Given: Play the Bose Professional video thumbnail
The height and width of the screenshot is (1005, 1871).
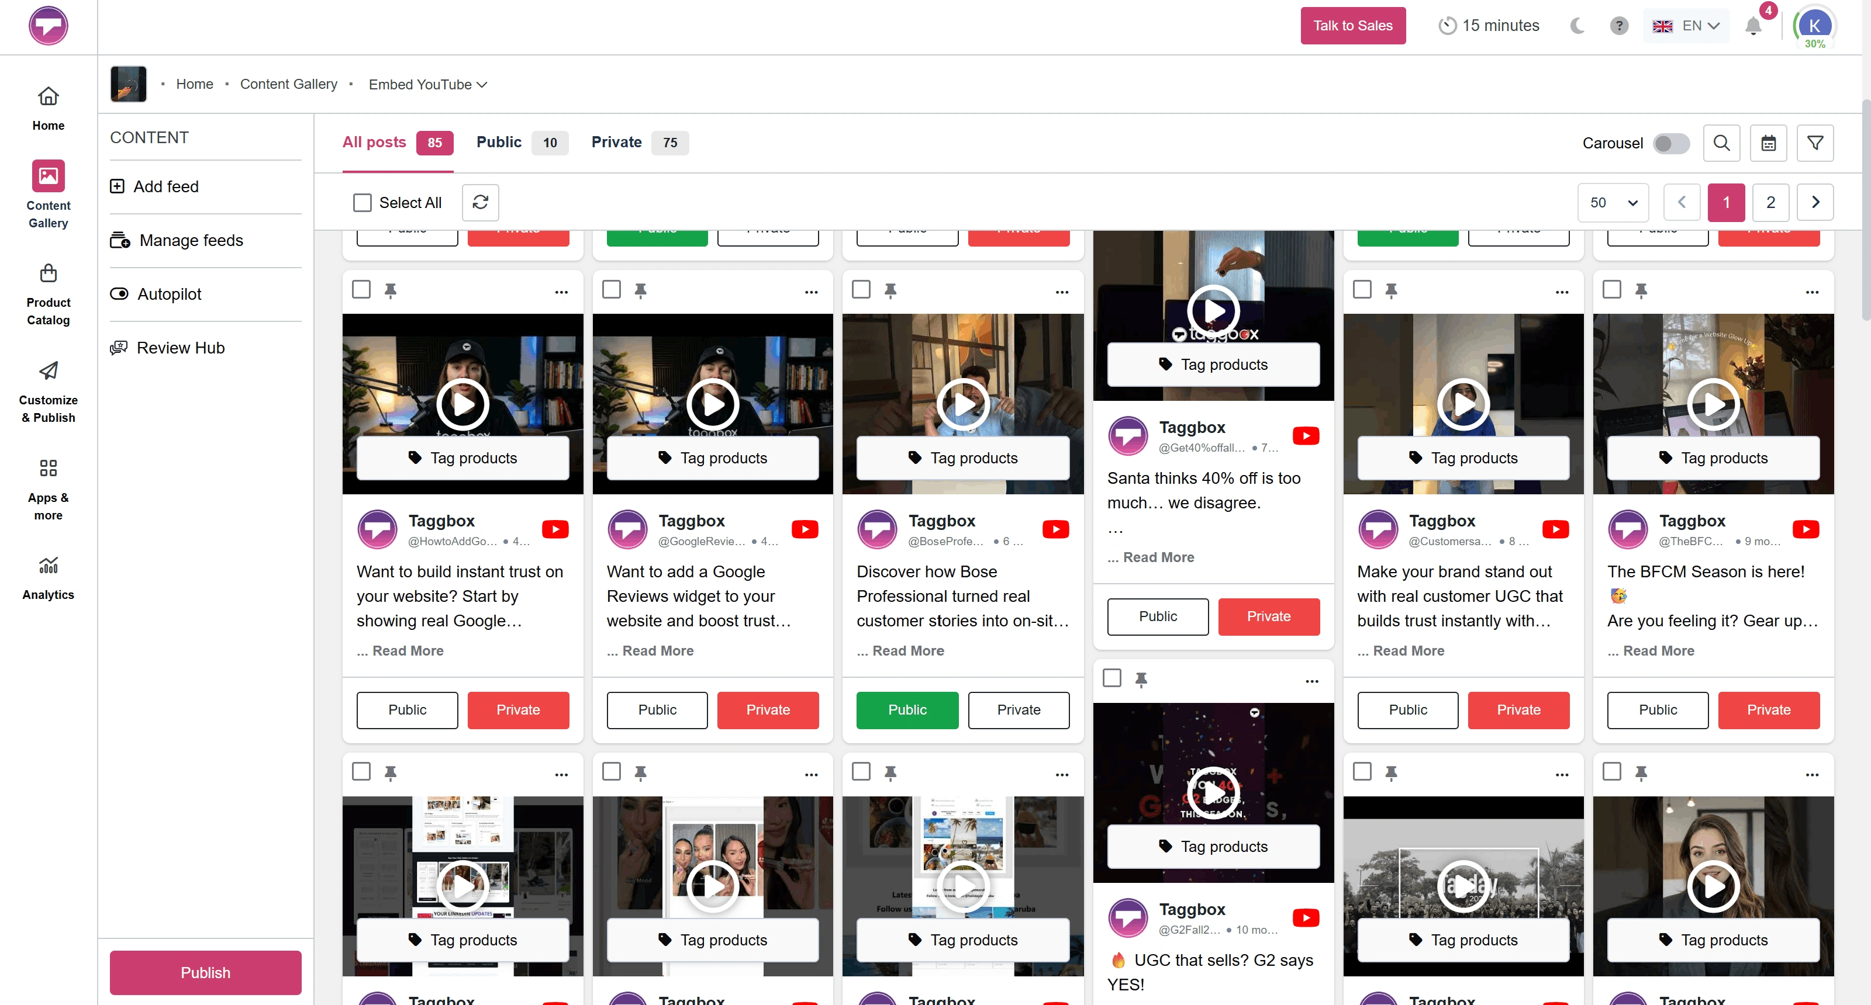Looking at the screenshot, I should [963, 403].
